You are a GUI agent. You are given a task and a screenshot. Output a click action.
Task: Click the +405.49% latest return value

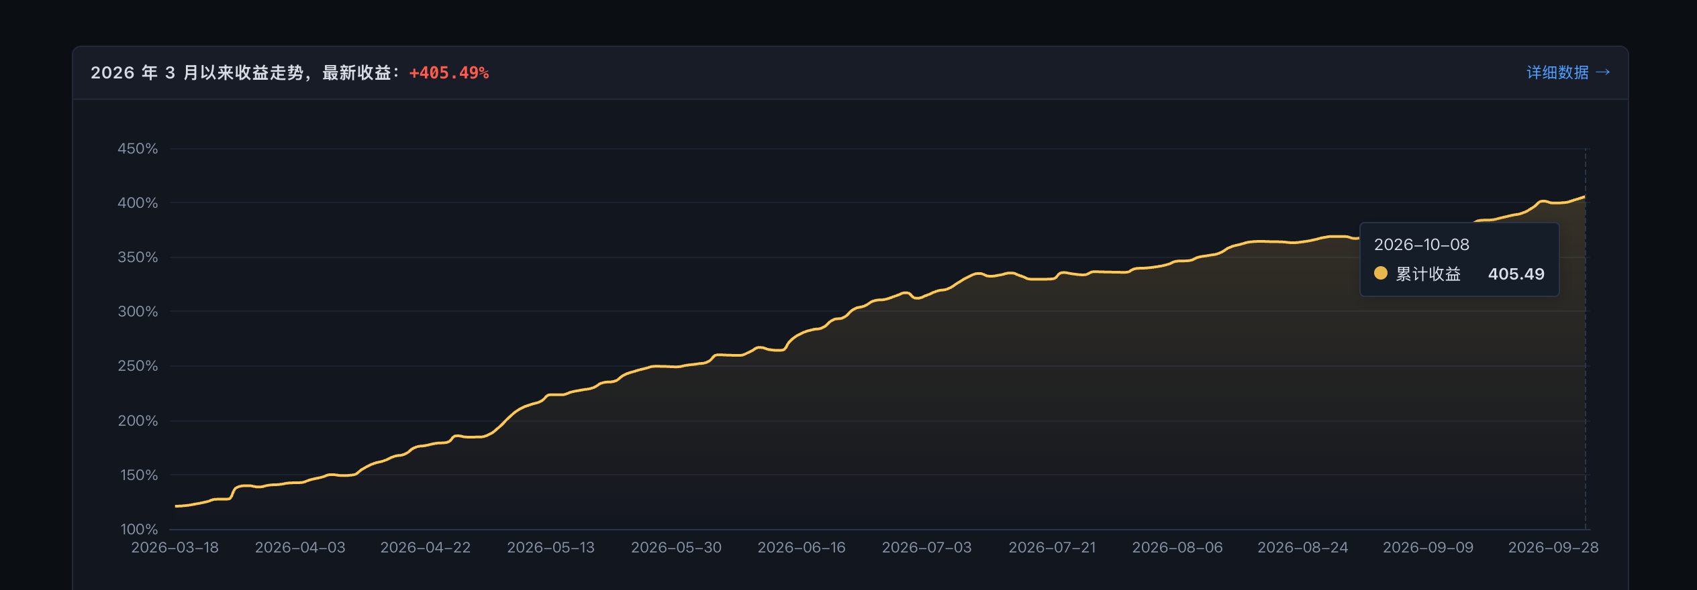click(449, 72)
